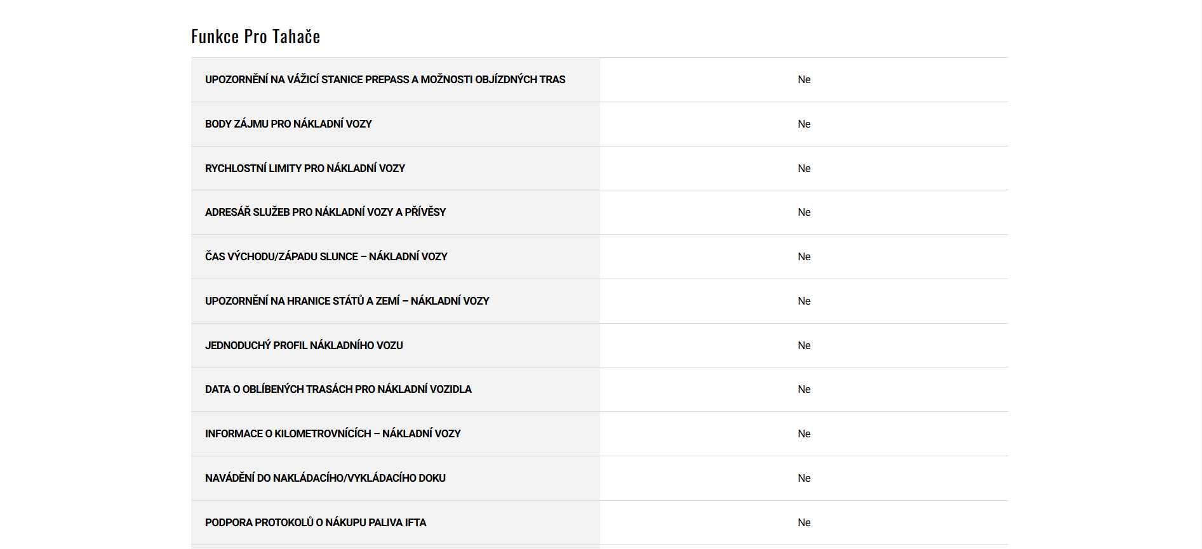The width and height of the screenshot is (1202, 549).
Task: Select "Adresář služeb pro nákladní vozy a přívěsy"
Action: tap(325, 212)
